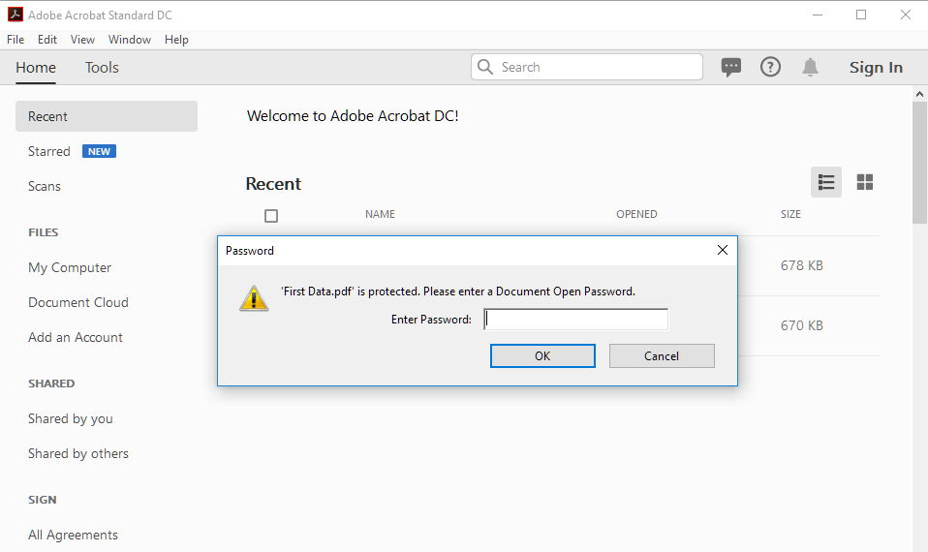Image resolution: width=928 pixels, height=552 pixels.
Task: Open the Window menu
Action: pos(130,40)
